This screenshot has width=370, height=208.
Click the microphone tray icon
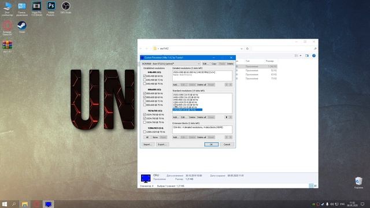(327, 204)
